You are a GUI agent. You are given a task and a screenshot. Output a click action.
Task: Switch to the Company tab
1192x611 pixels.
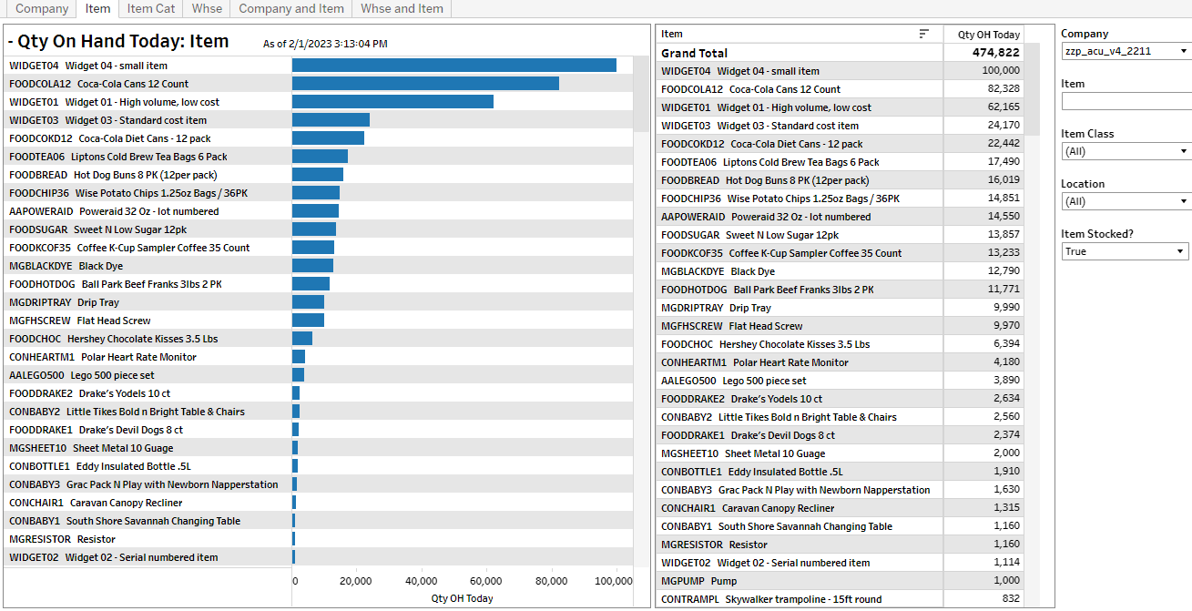pos(42,8)
